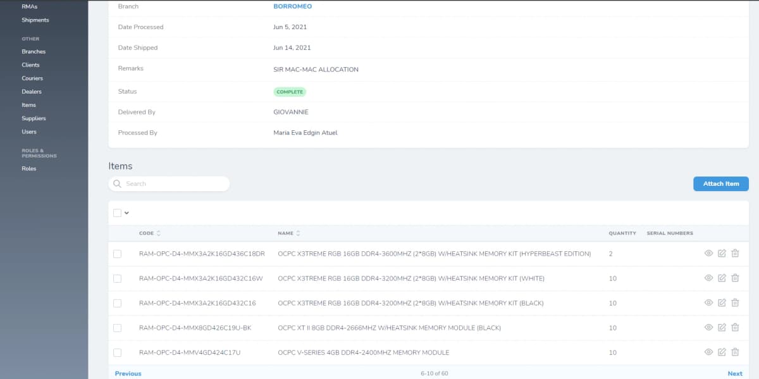Remove the WHITE heatsink memory kit
The image size is (759, 379).
click(735, 277)
